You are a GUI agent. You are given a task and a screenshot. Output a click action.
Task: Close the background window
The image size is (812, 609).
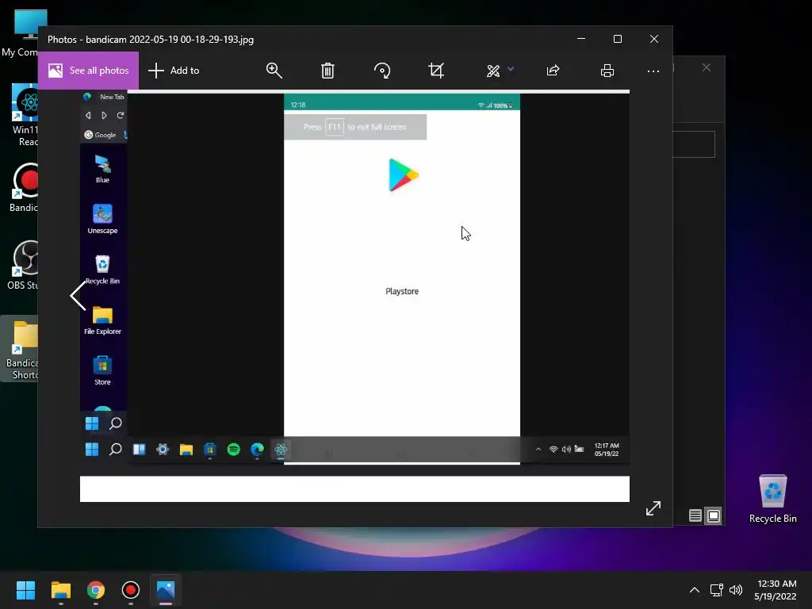point(707,68)
